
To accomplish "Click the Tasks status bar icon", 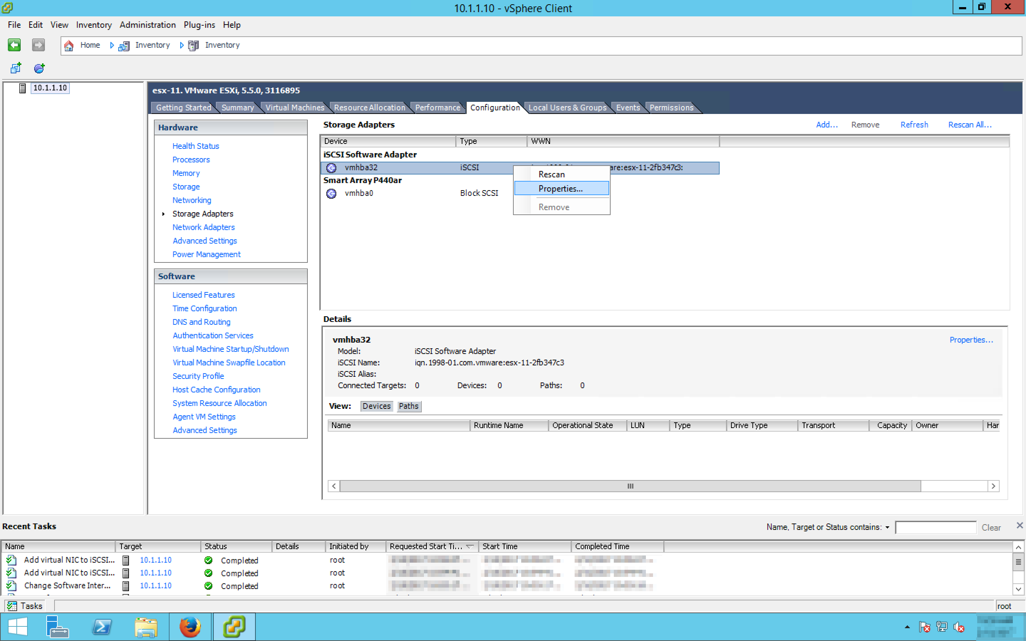I will click(12, 606).
